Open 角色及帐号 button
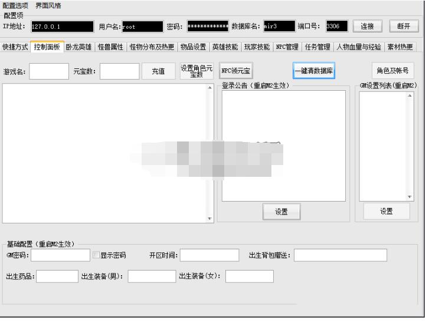This screenshot has height=323, width=429. click(x=392, y=71)
